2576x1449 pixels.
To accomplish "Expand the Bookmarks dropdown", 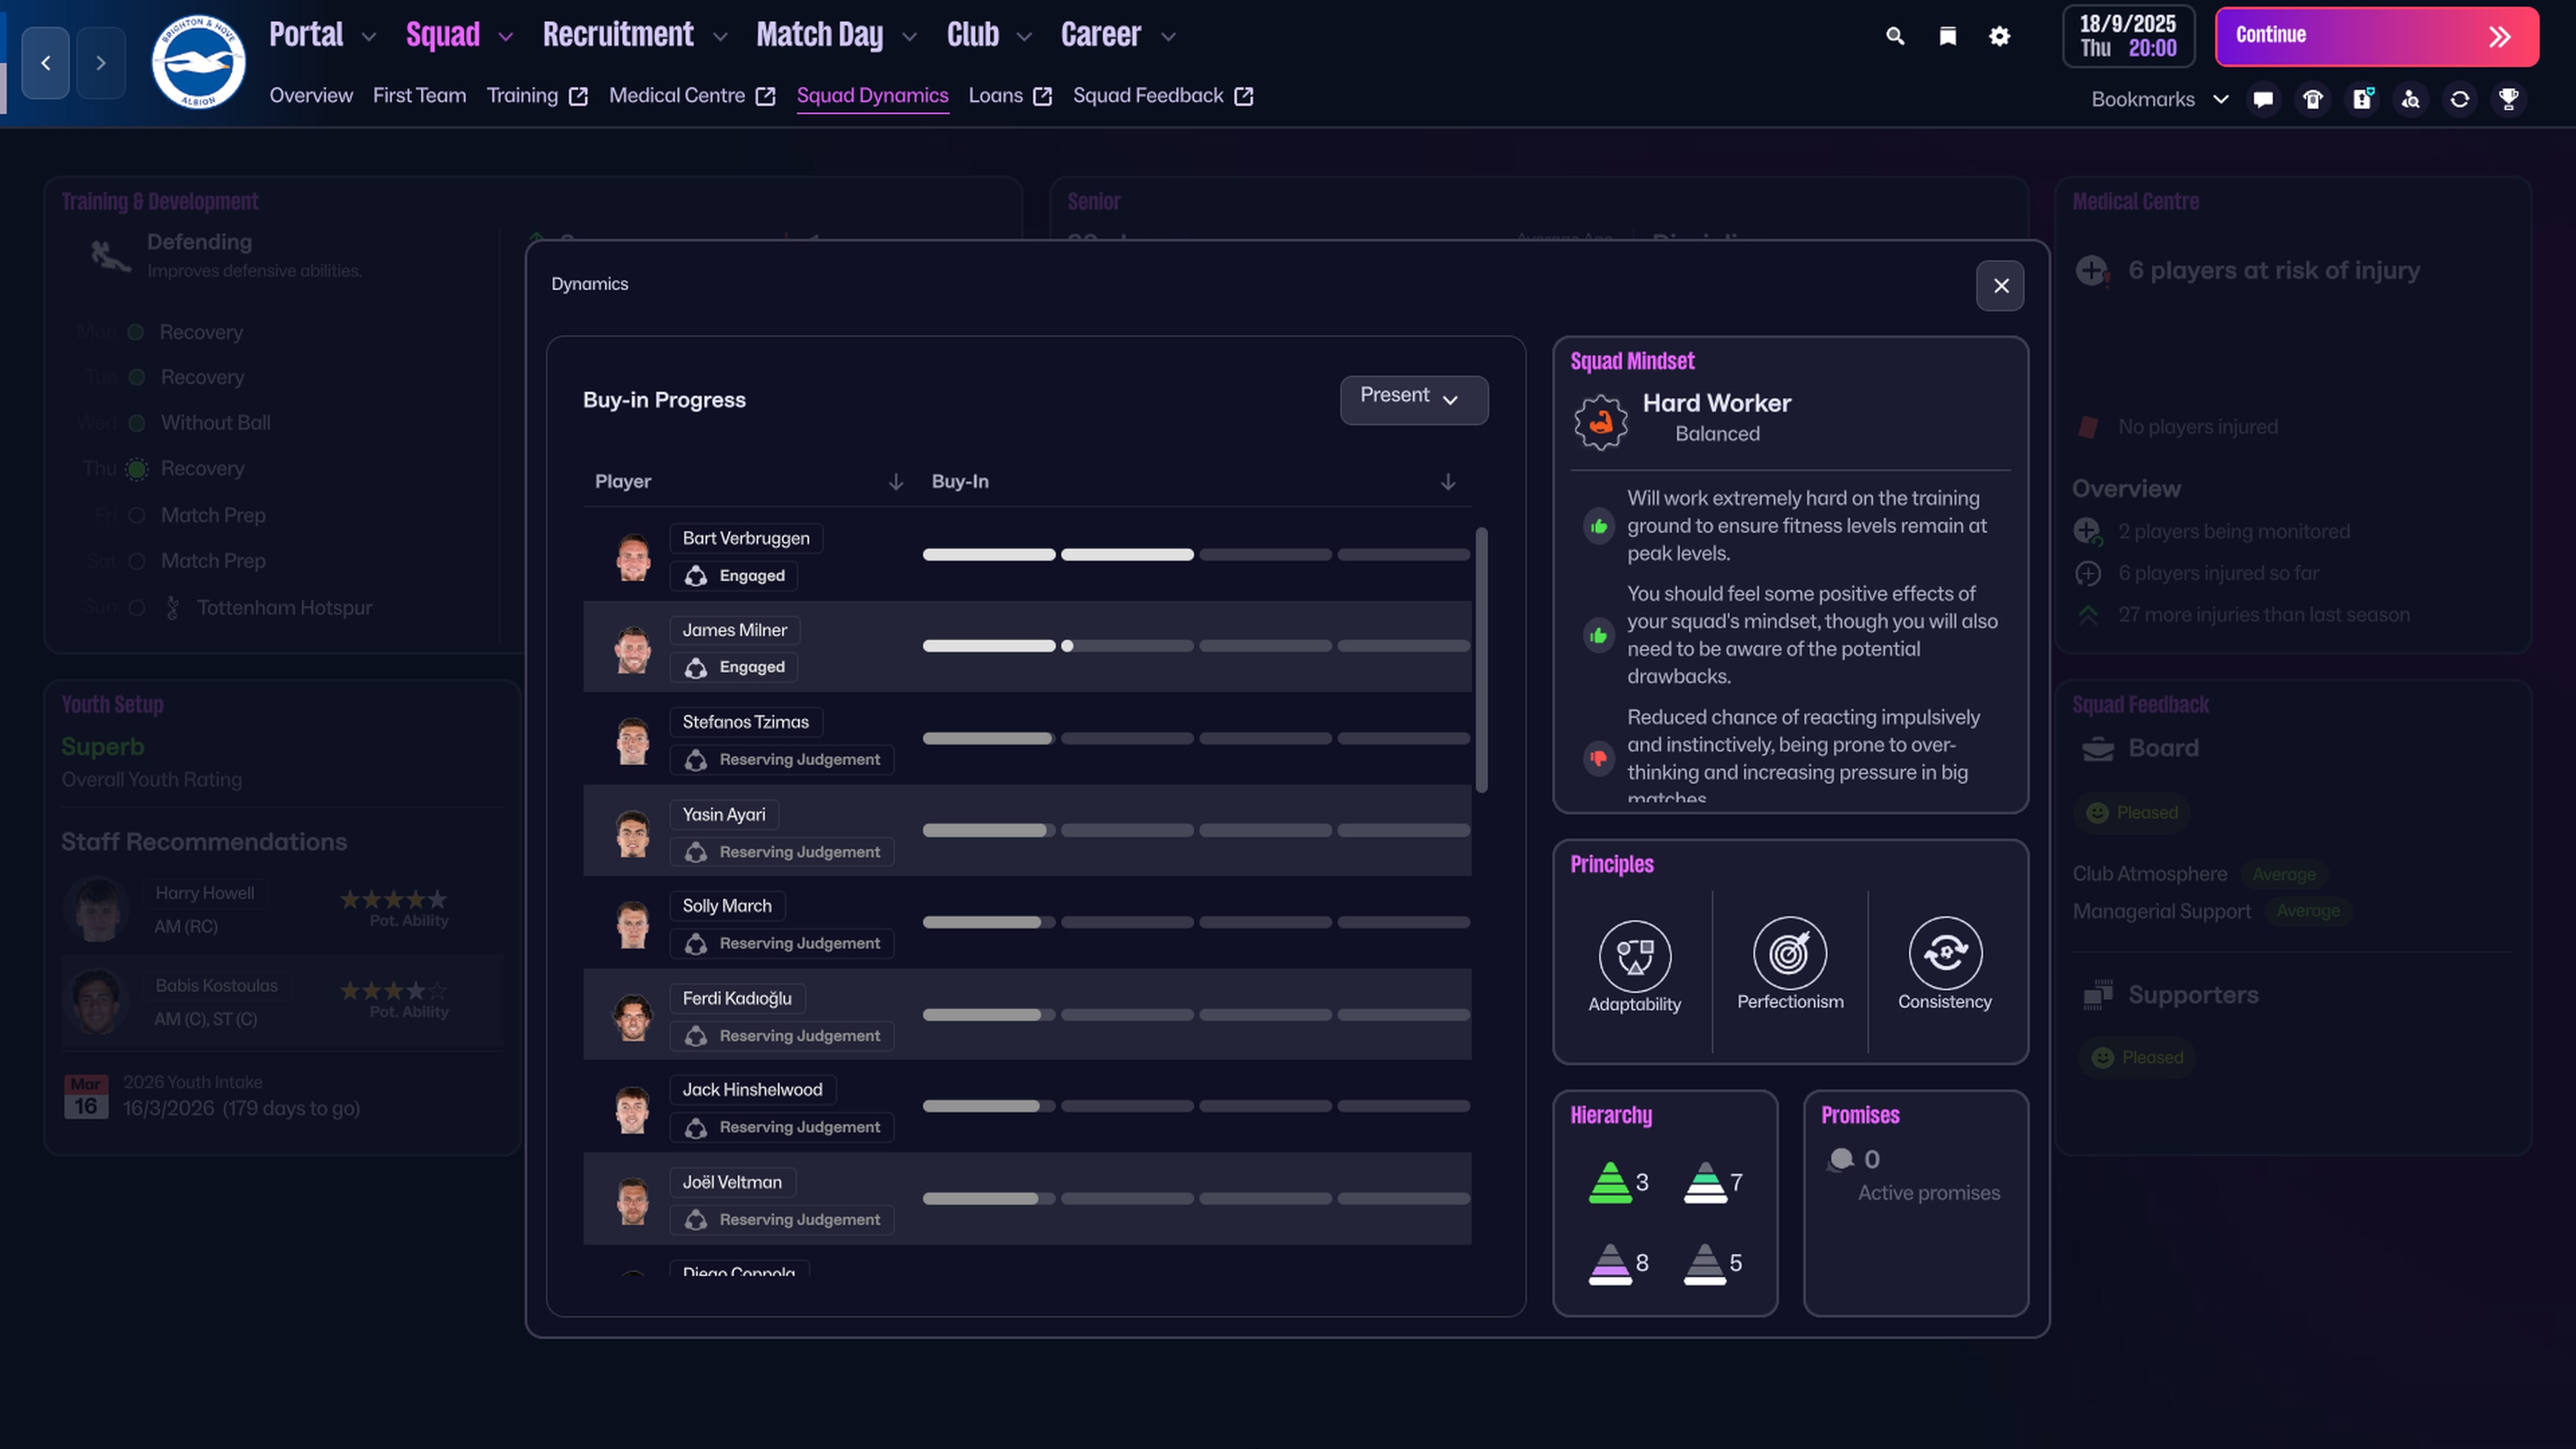I will point(2222,99).
